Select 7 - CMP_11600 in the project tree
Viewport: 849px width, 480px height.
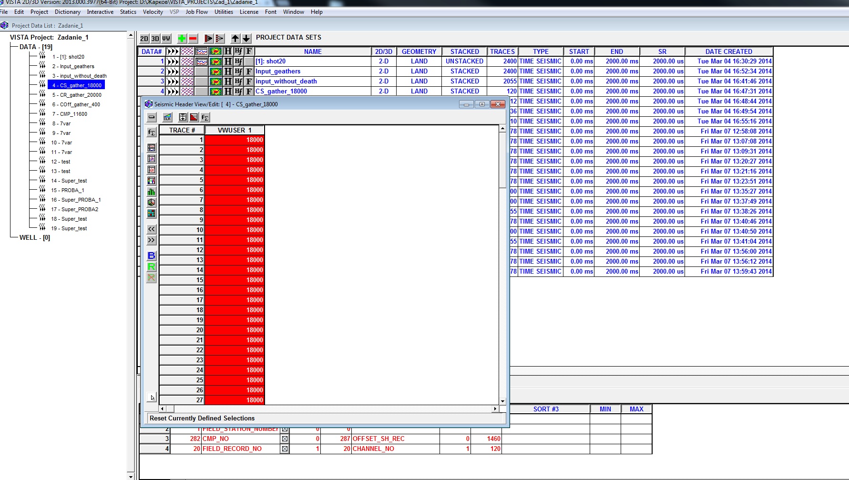(70, 114)
